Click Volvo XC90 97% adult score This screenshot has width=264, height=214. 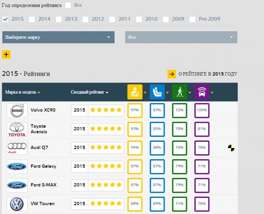(x=135, y=111)
